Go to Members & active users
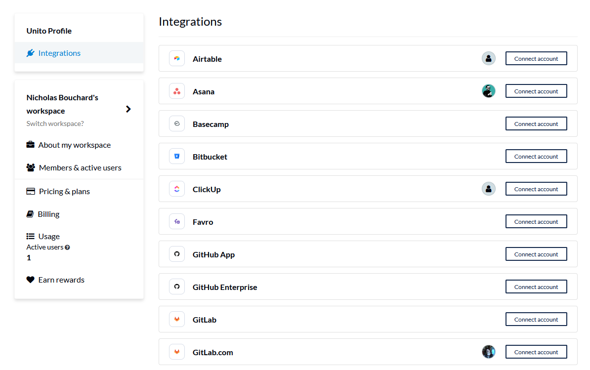 [79, 167]
